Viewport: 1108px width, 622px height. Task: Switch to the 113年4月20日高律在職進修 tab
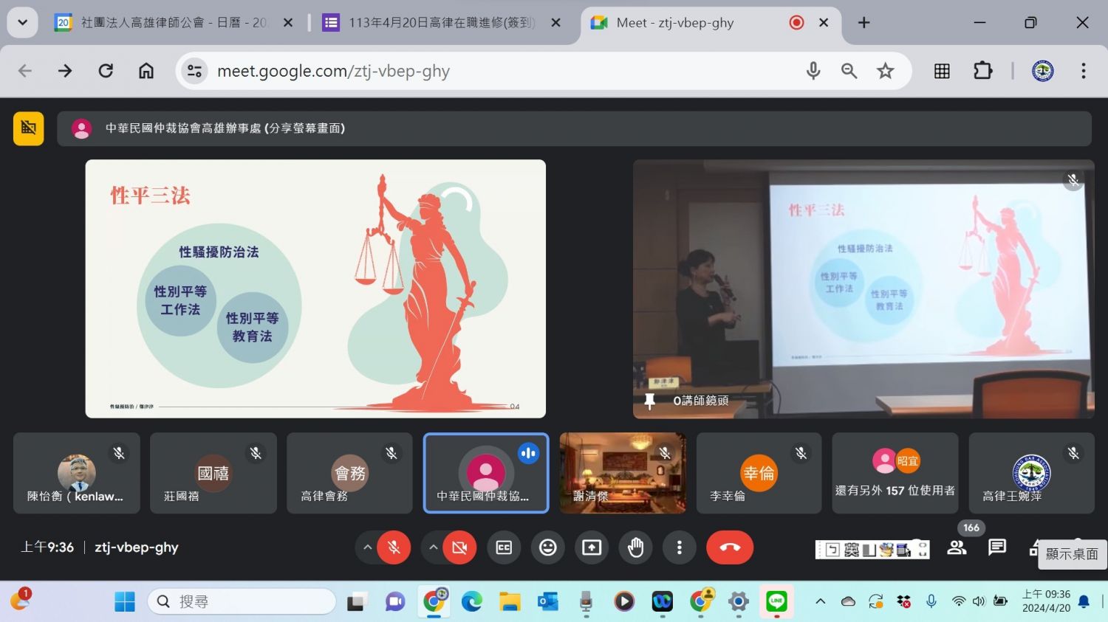tap(442, 23)
